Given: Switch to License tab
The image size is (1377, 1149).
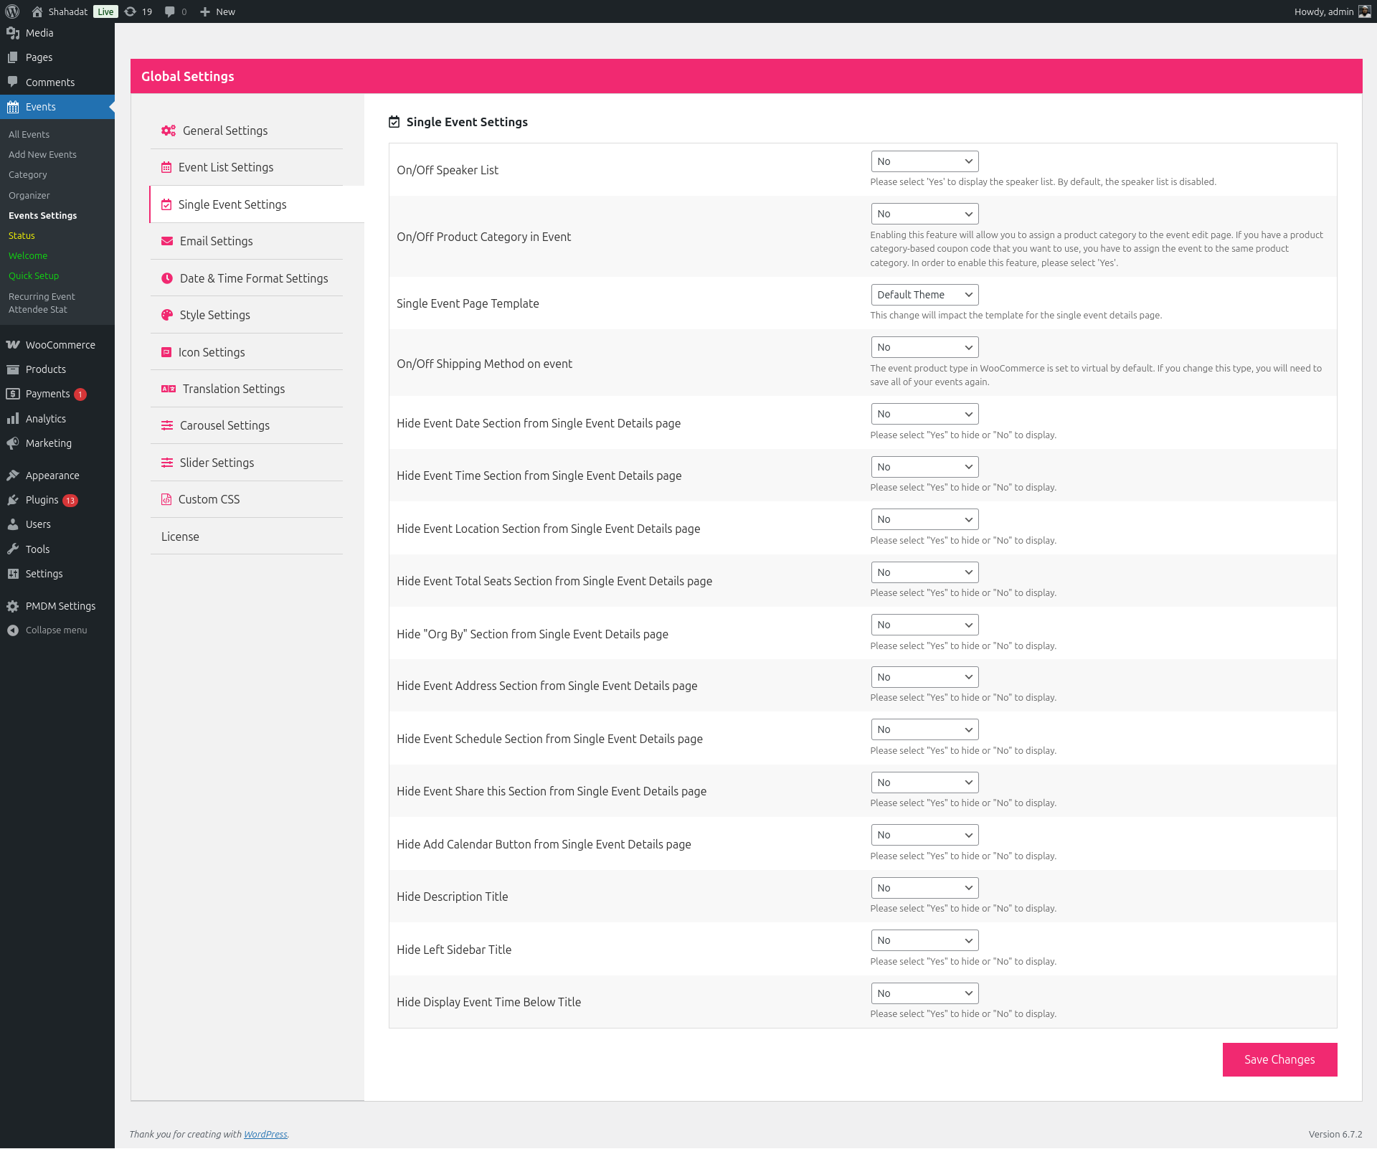Looking at the screenshot, I should pos(247,536).
